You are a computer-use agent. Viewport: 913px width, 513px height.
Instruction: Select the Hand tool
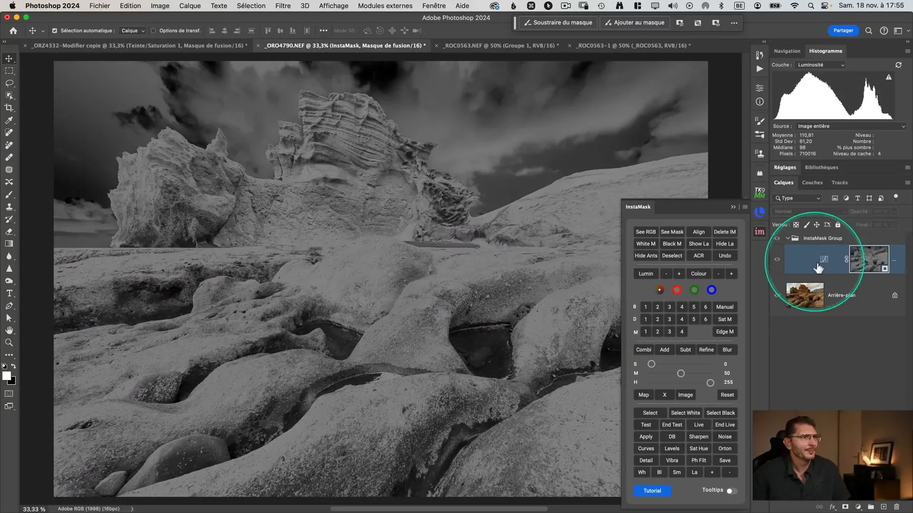tap(9, 330)
